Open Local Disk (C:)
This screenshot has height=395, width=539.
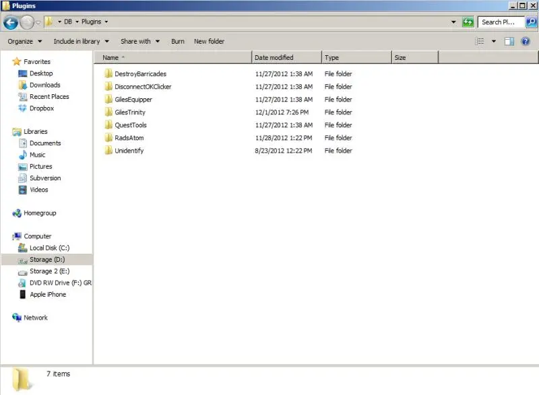pos(49,248)
